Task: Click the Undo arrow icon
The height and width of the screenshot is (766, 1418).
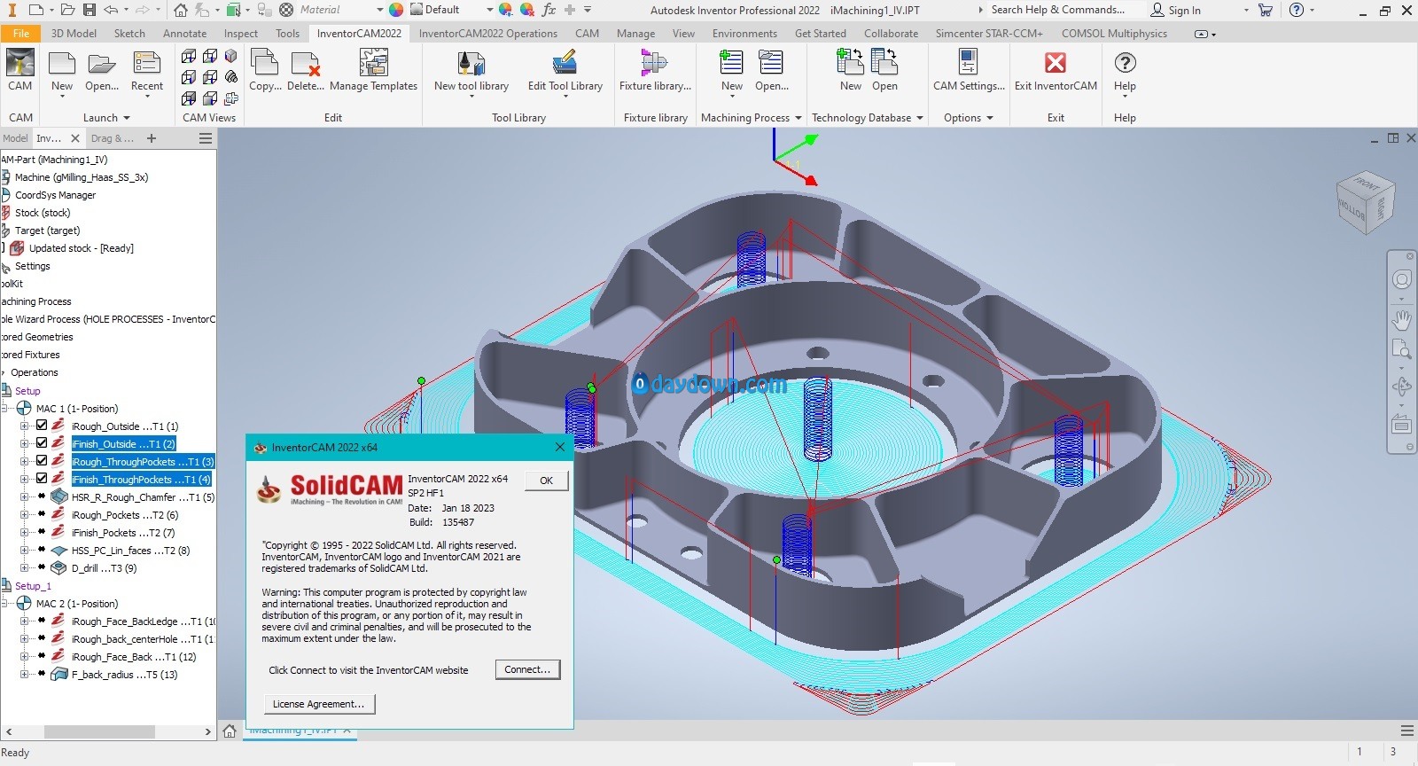Action: click(x=111, y=10)
